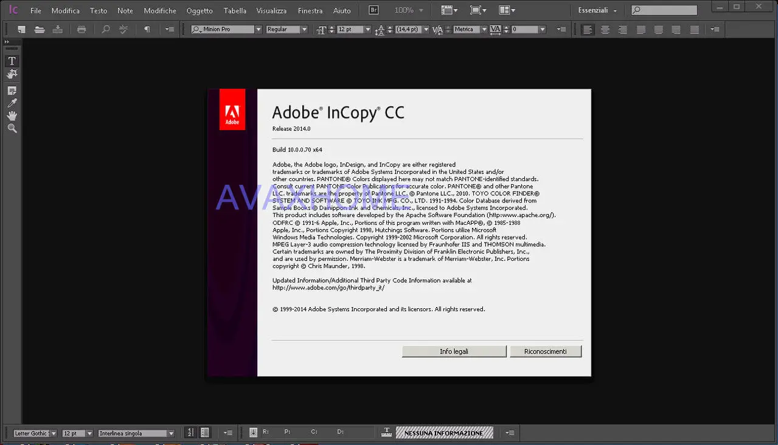Open the File menu

click(x=36, y=10)
